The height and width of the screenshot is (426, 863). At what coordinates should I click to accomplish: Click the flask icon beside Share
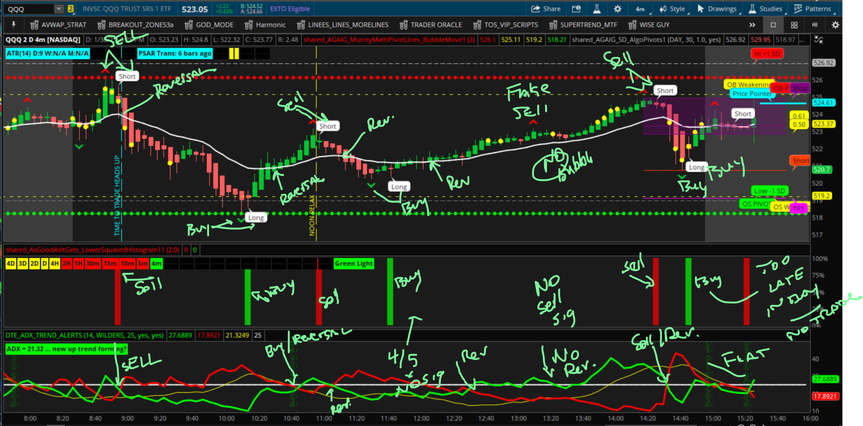(x=597, y=9)
